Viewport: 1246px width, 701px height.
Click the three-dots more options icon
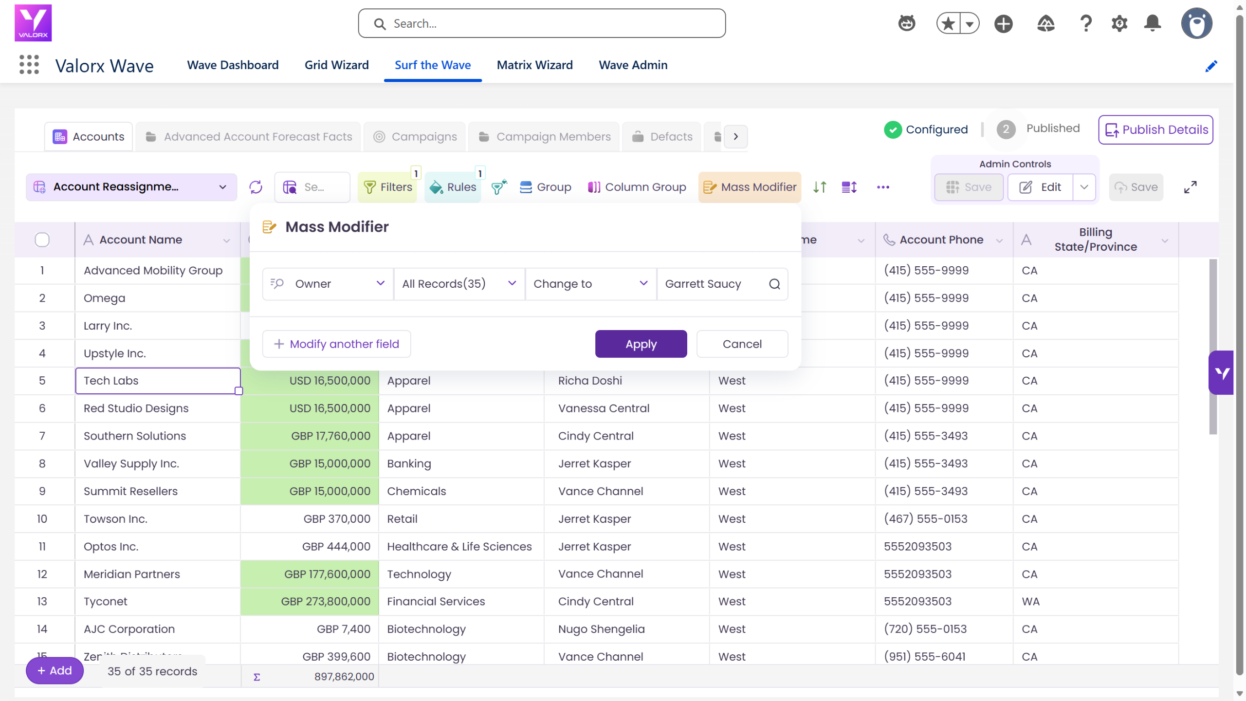(x=883, y=187)
